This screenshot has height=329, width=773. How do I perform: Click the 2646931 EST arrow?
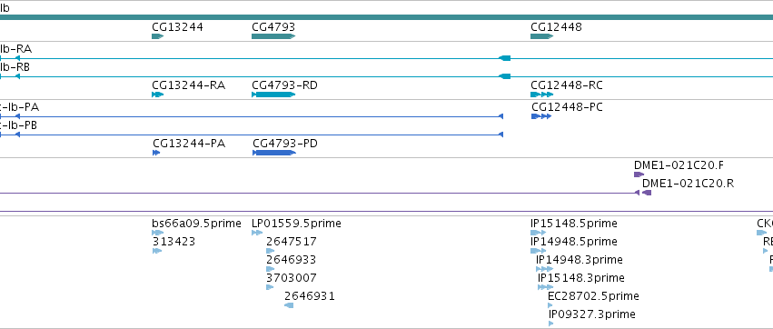click(x=289, y=305)
